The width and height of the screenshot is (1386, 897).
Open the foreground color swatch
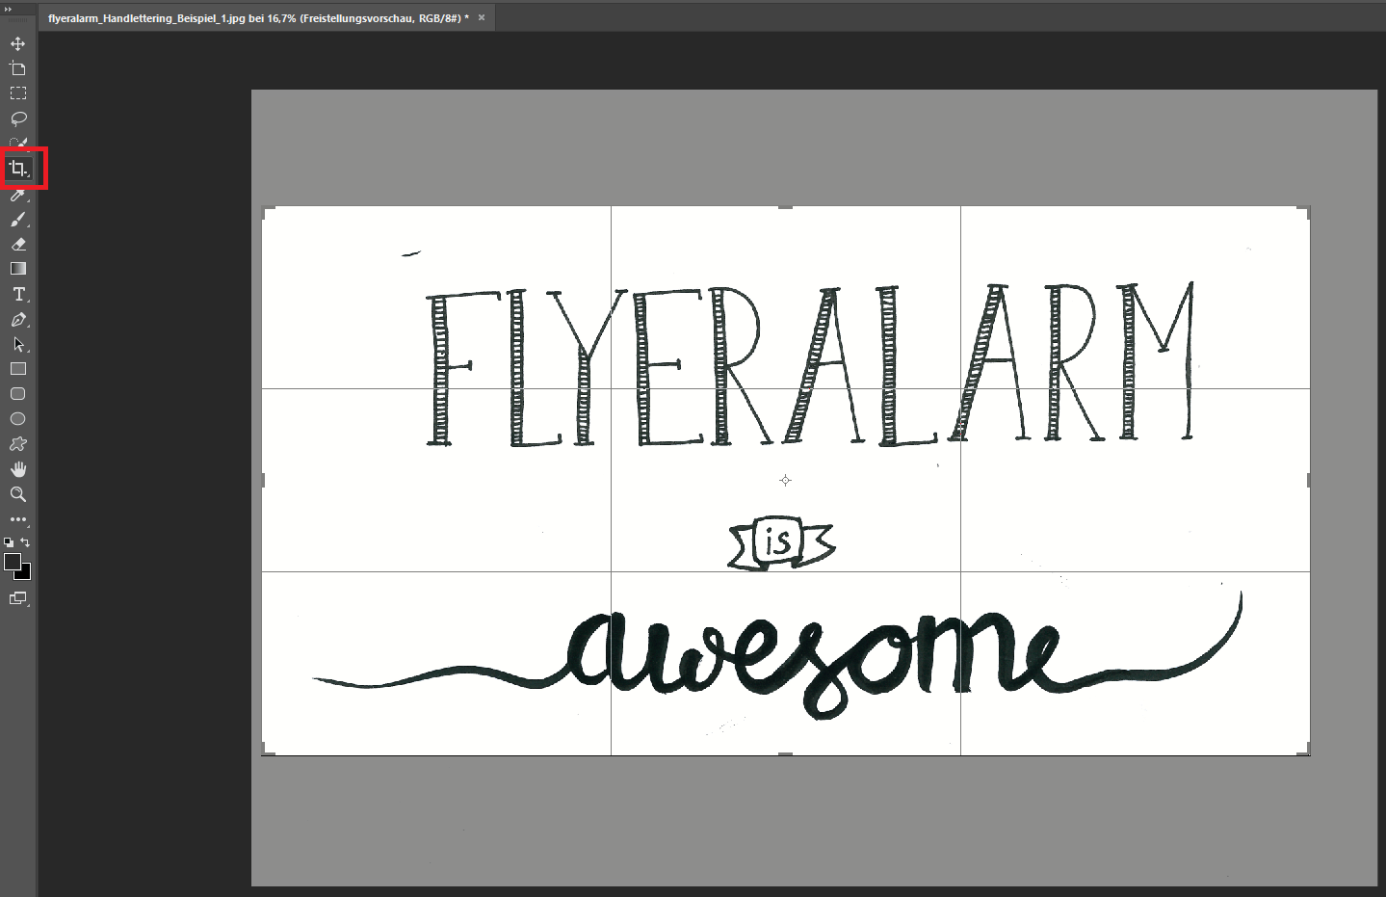pos(12,562)
